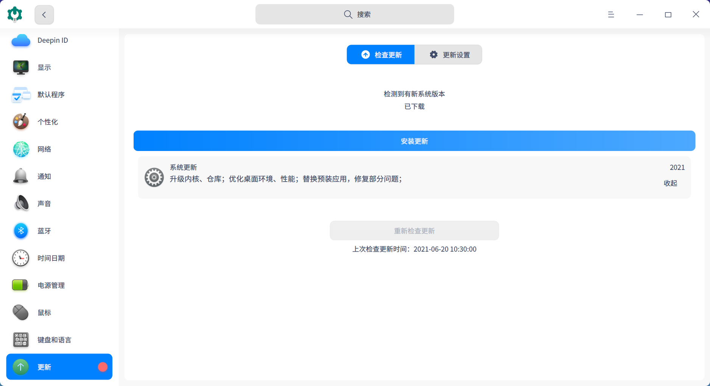Select 鼠标 label in the sidebar
Screen dimensions: 710x386
(x=44, y=313)
